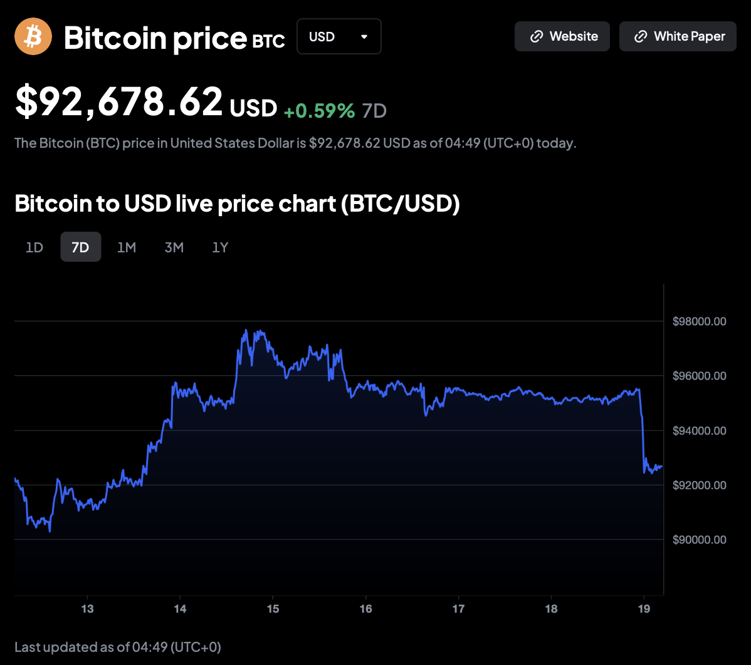Click date 19 on chart timeline
Viewport: 751px width, 665px height.
coord(644,609)
